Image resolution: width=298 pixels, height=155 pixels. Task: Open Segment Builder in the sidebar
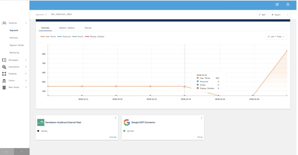(x=17, y=45)
